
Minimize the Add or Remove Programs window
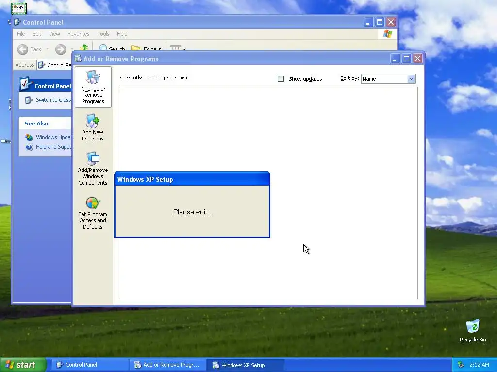click(x=395, y=59)
